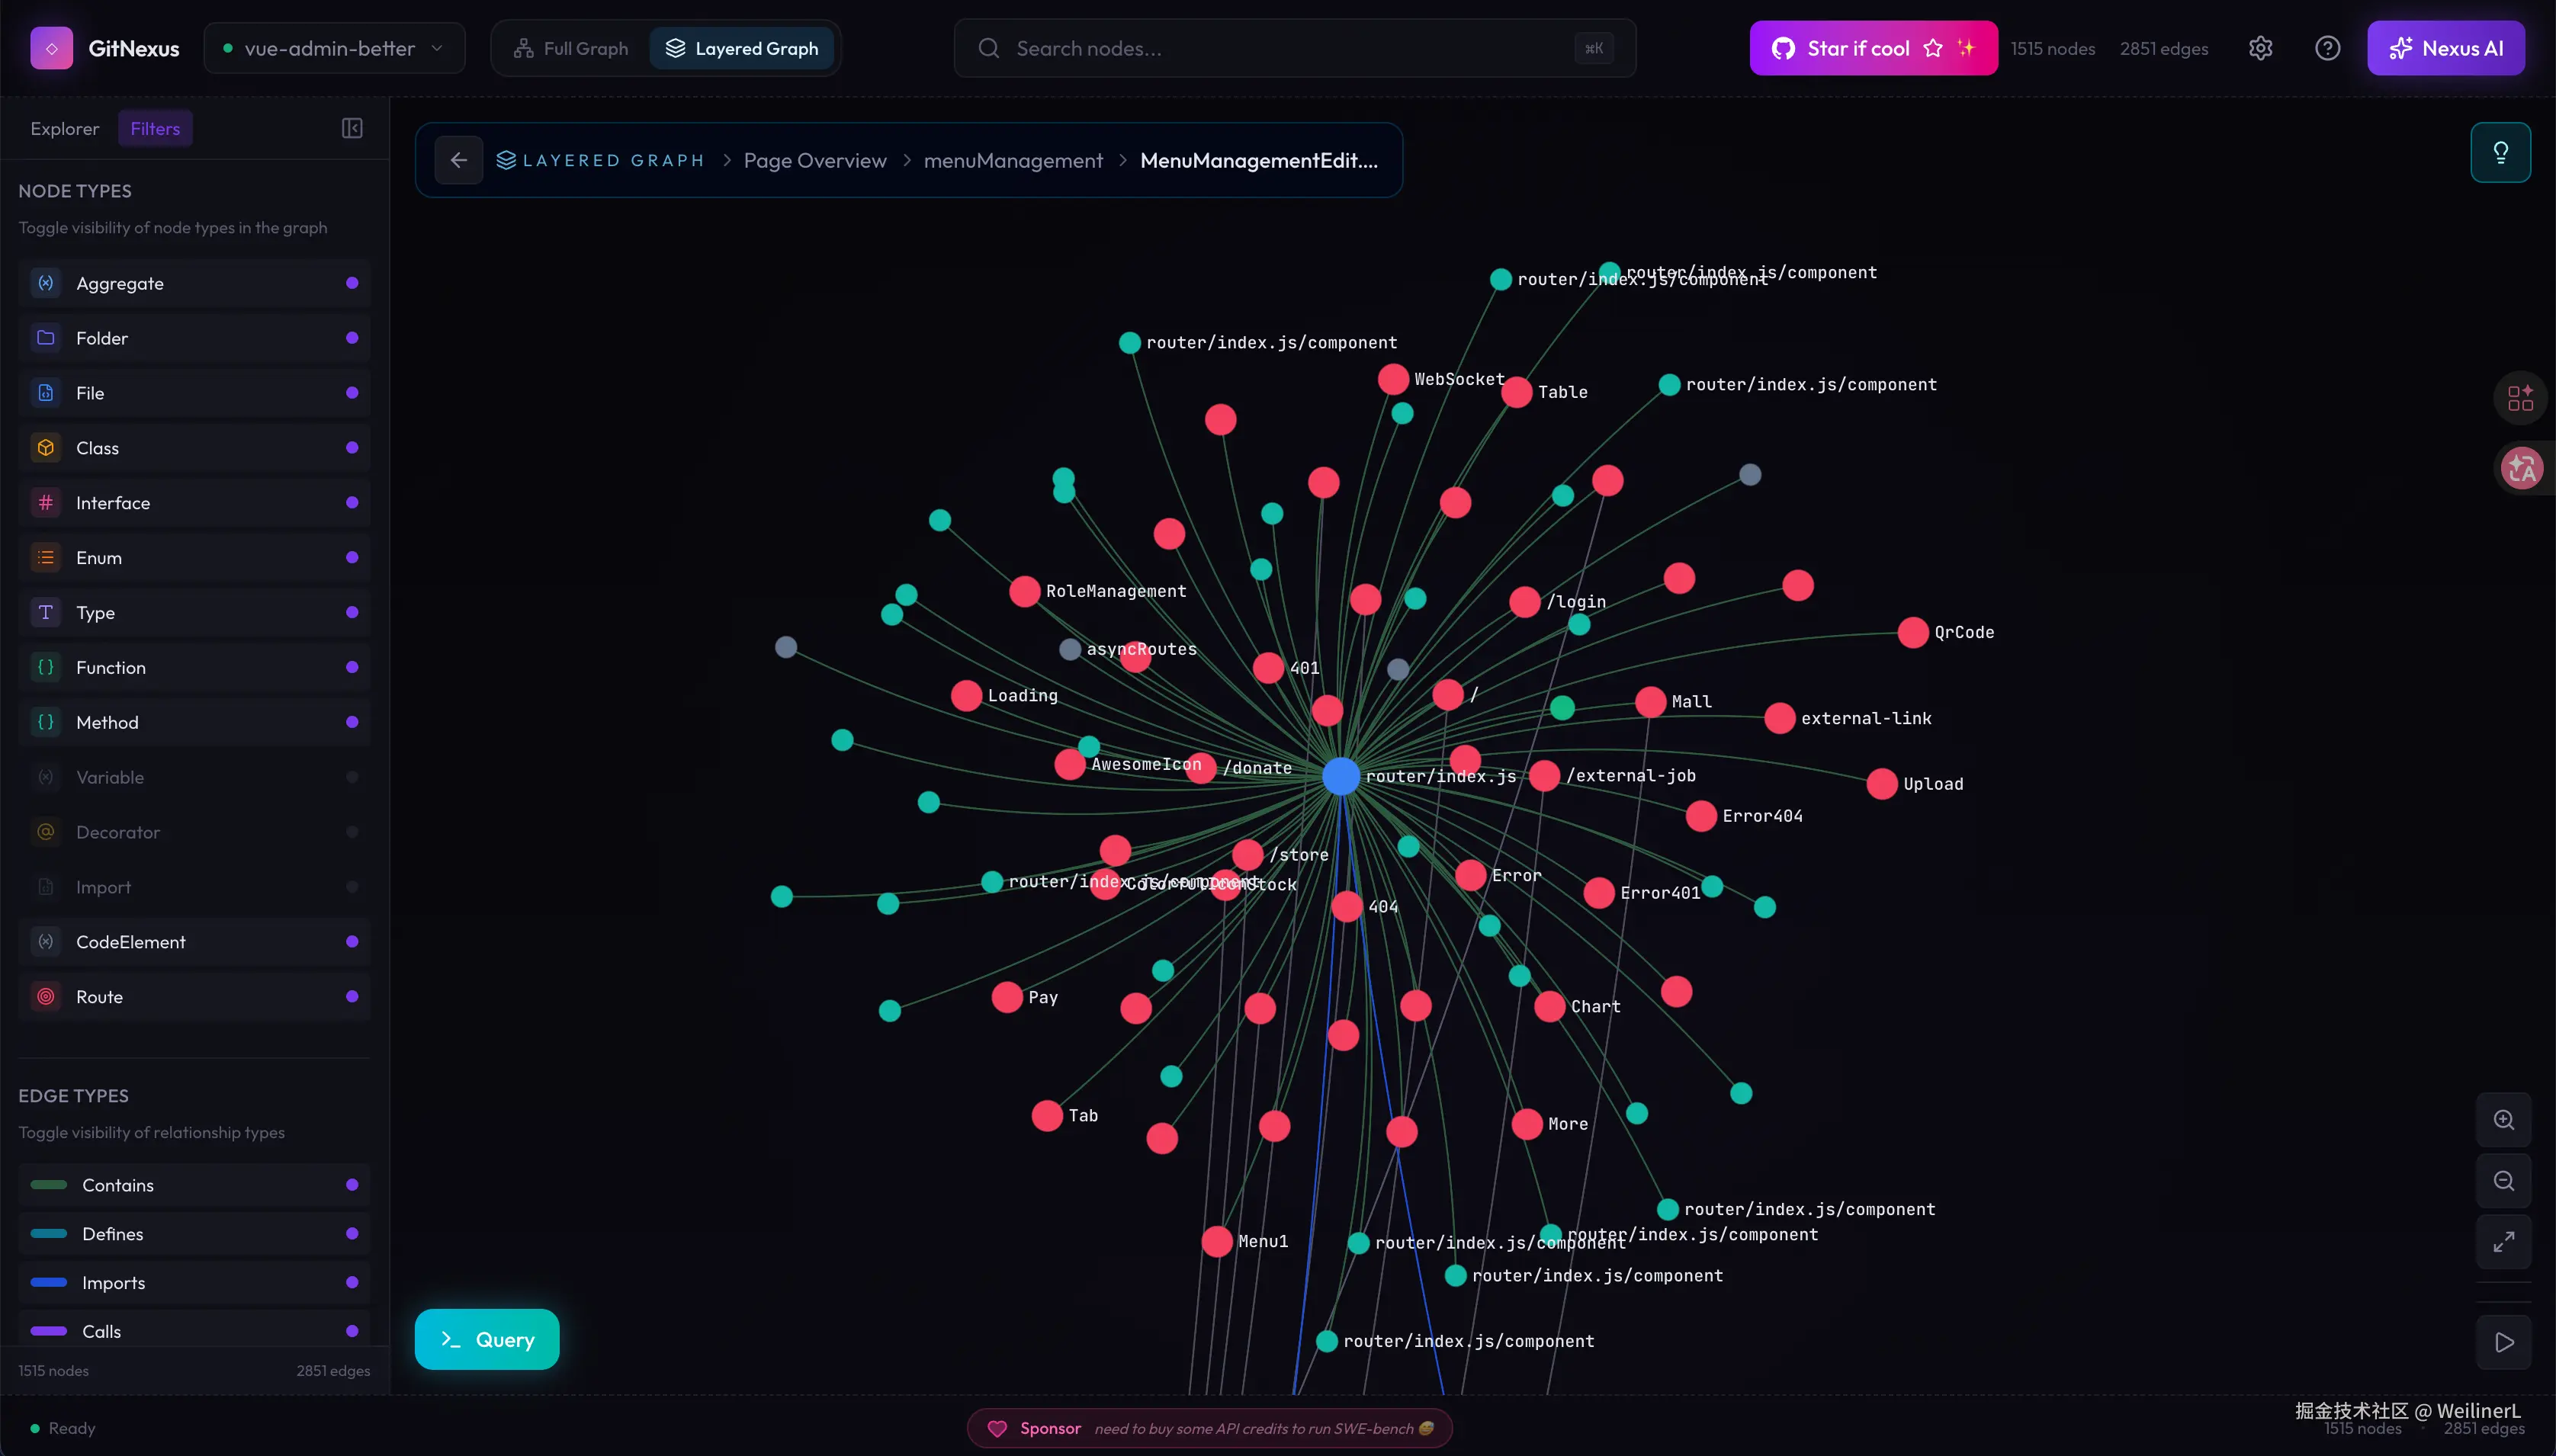This screenshot has height=1456, width=2556.
Task: Select the Layered Graph view
Action: pyautogui.click(x=742, y=48)
